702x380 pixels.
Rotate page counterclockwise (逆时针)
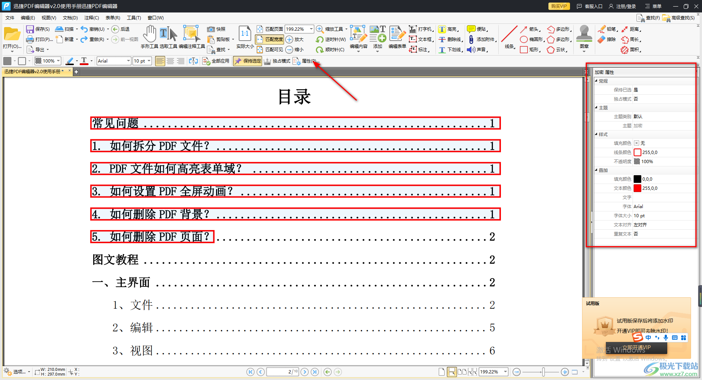pos(331,39)
